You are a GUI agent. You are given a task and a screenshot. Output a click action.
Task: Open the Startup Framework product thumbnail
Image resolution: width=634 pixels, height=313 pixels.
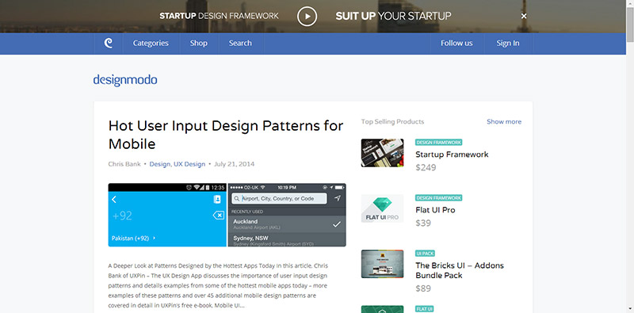(382, 153)
